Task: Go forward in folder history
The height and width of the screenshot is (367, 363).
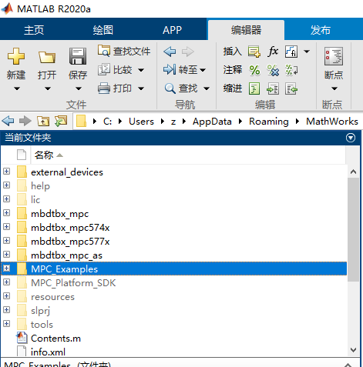Action: click(x=25, y=121)
